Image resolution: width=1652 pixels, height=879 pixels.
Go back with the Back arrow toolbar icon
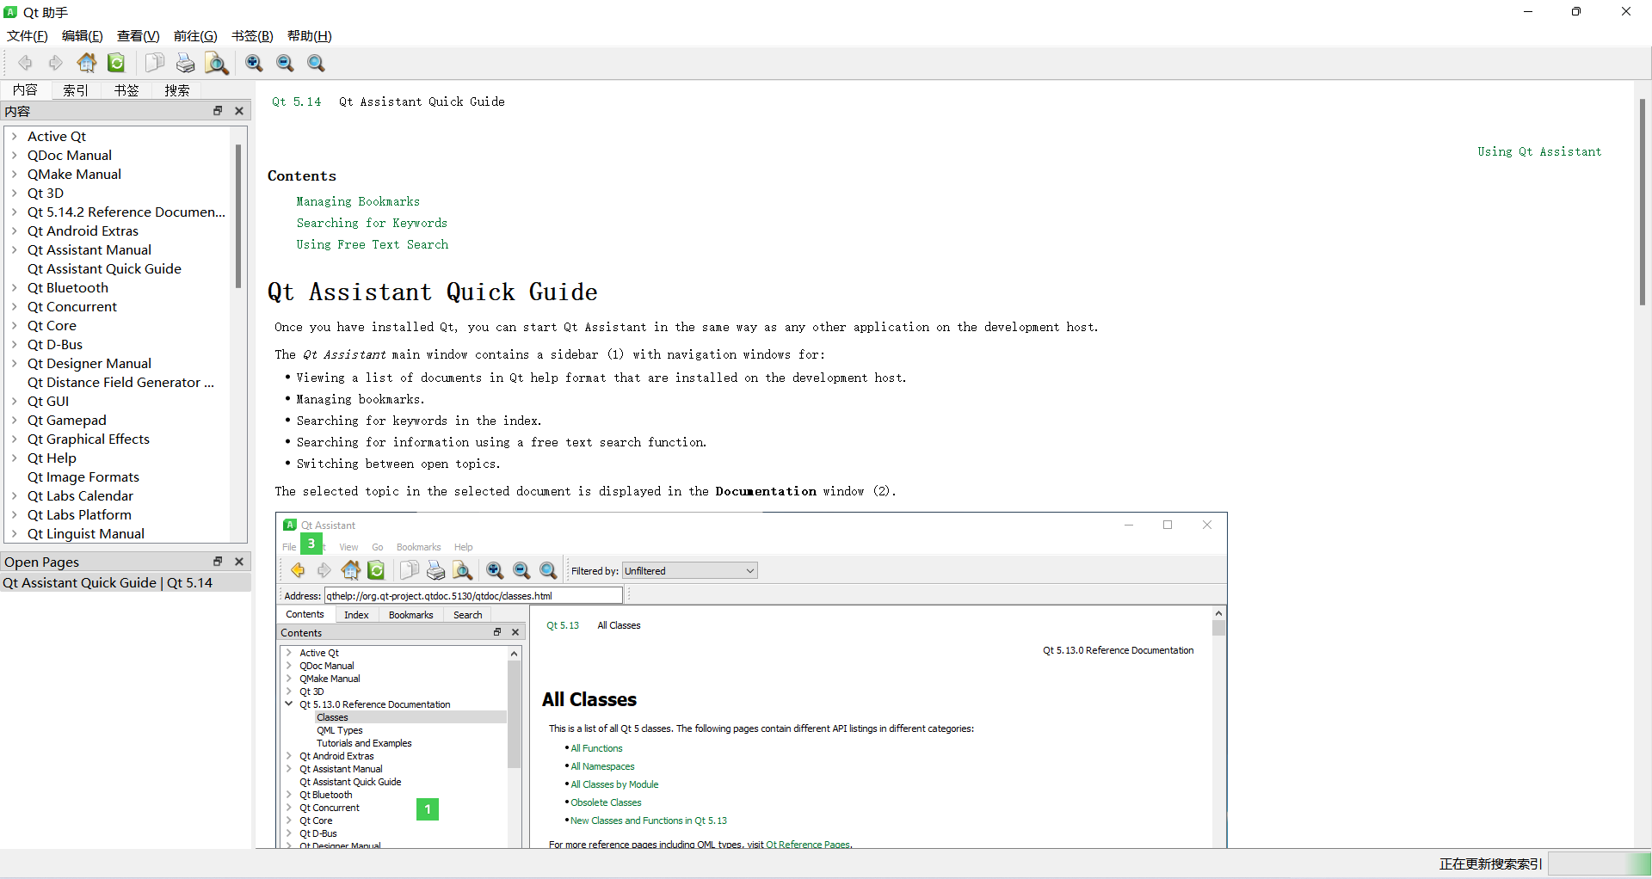[25, 63]
